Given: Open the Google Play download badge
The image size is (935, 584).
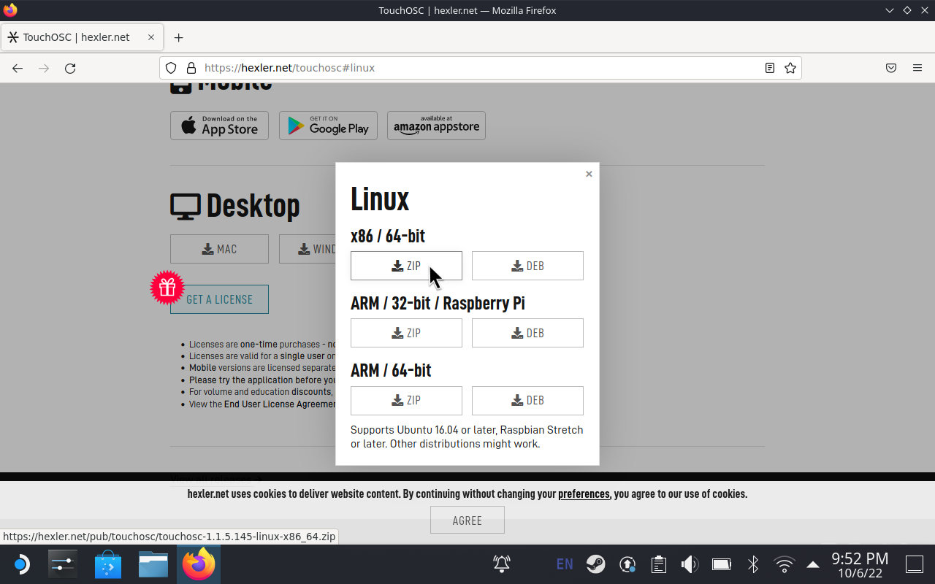Looking at the screenshot, I should point(328,126).
